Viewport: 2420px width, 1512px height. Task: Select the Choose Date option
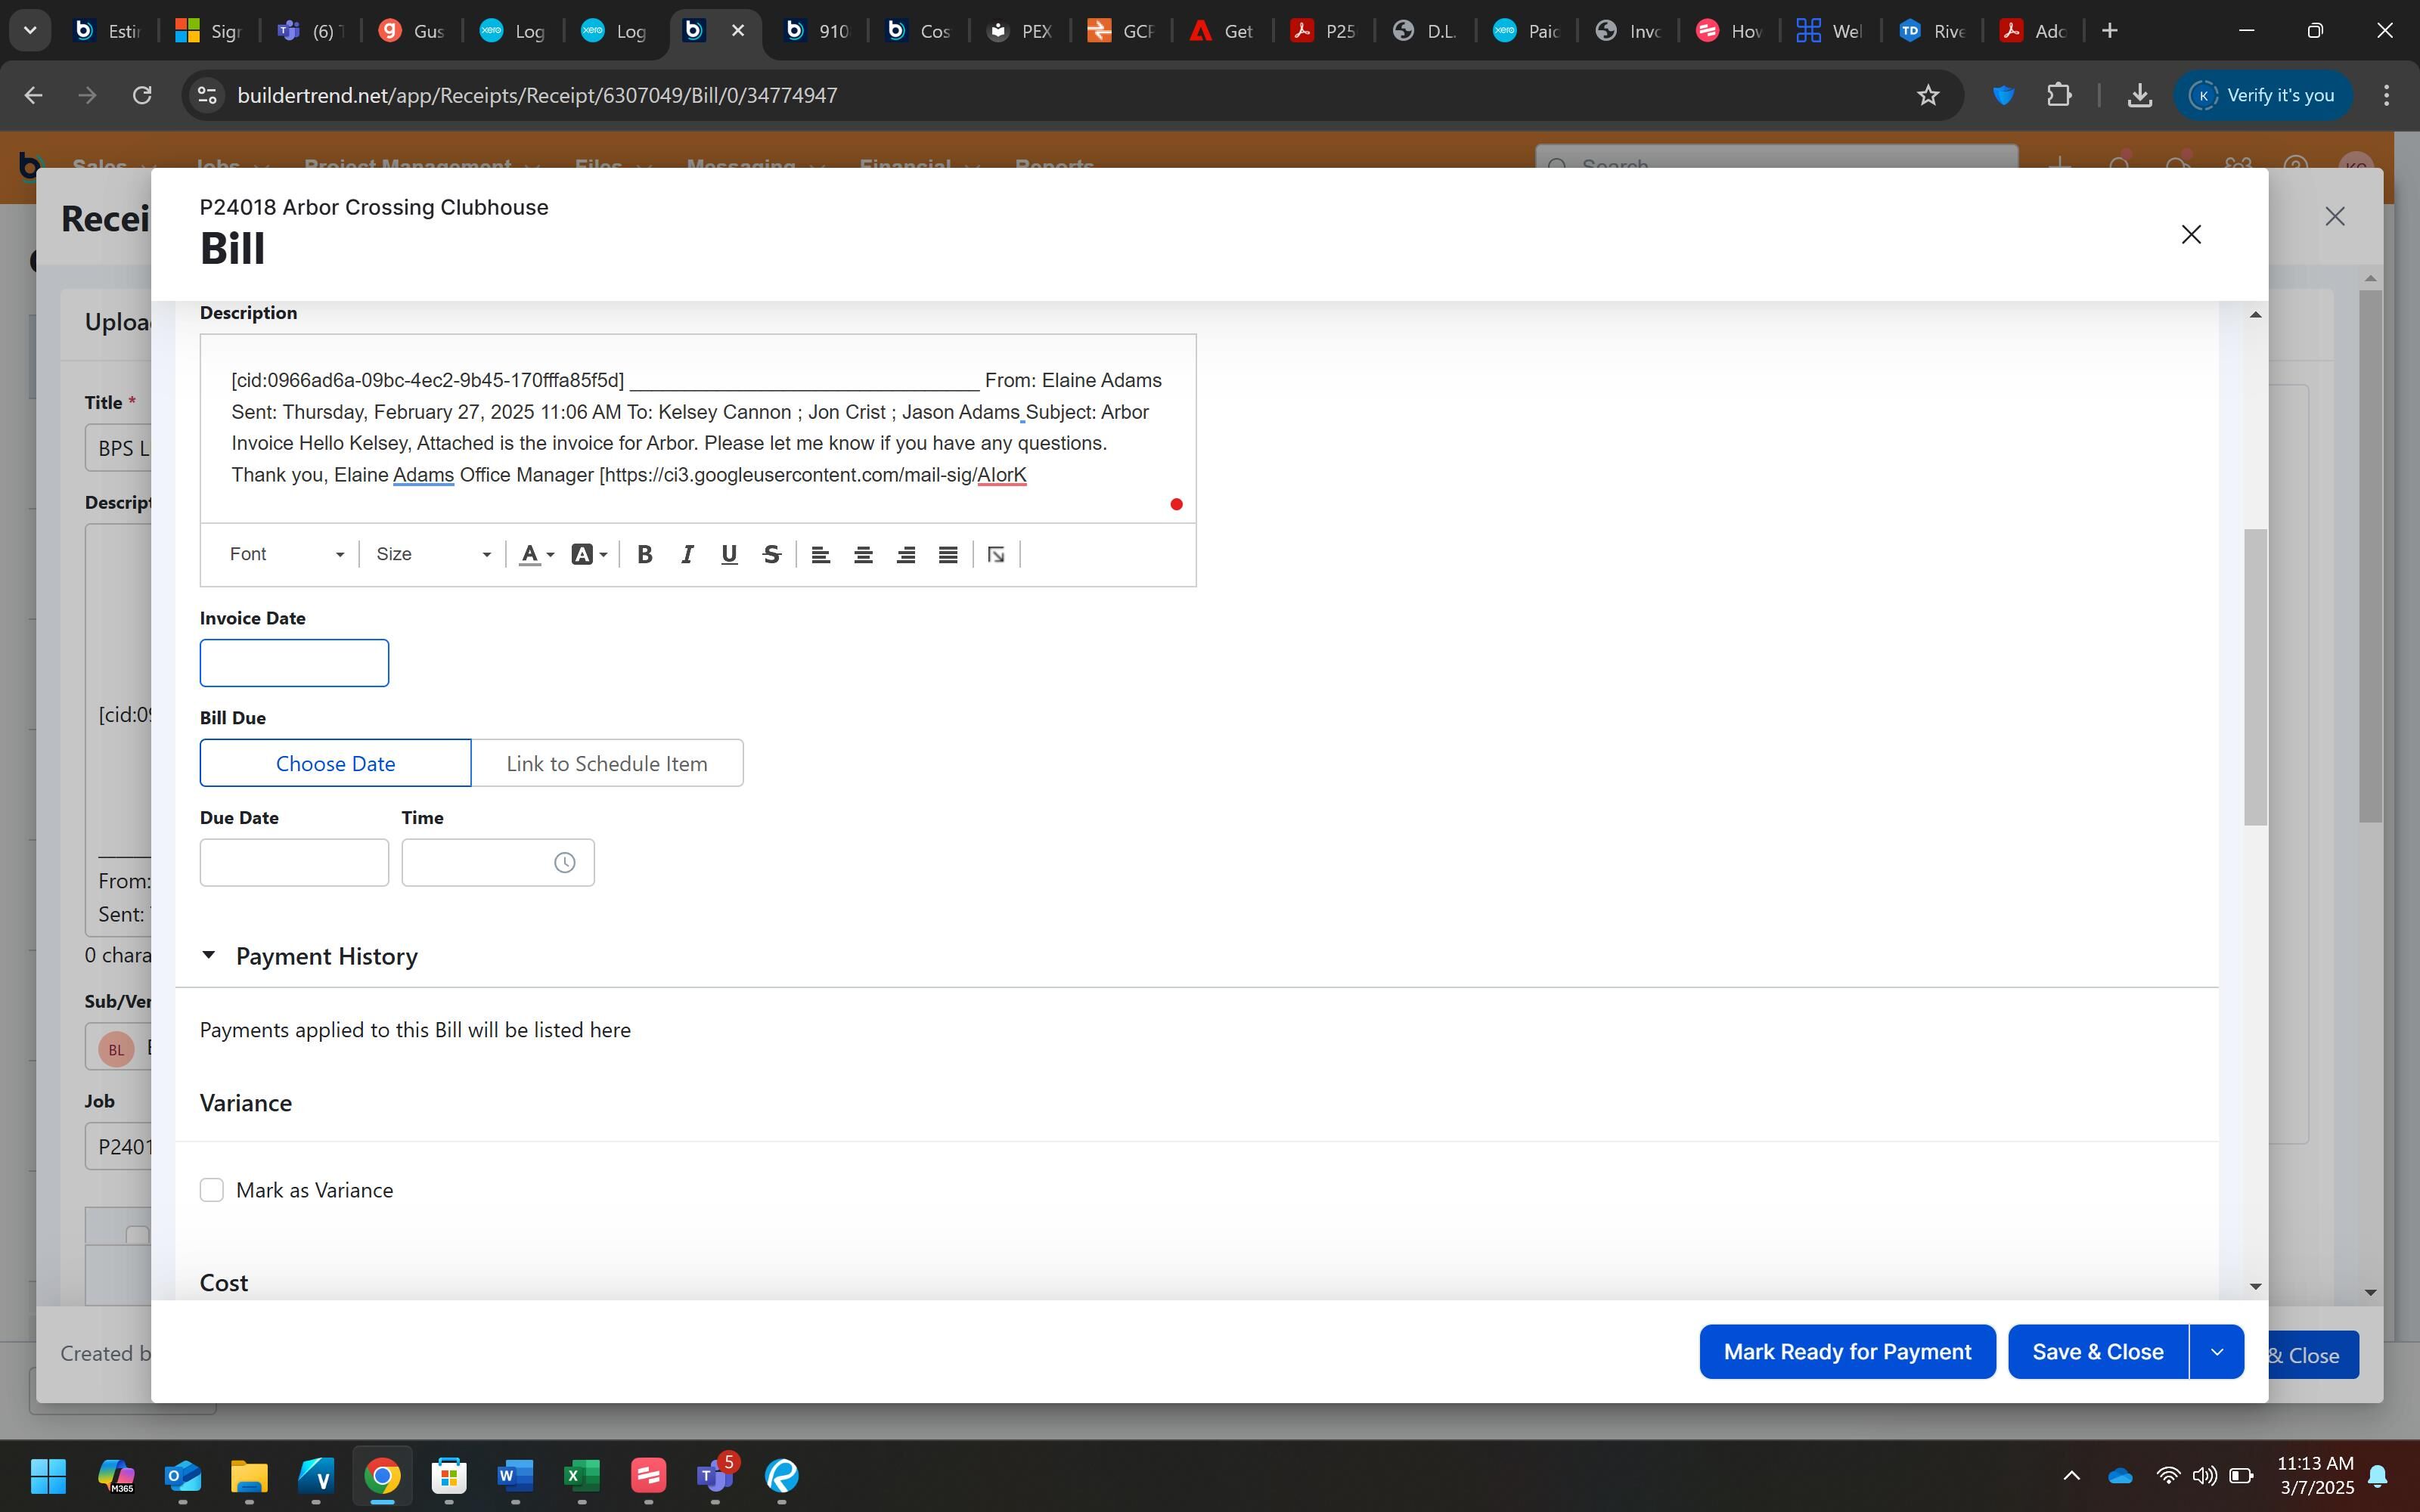point(335,764)
